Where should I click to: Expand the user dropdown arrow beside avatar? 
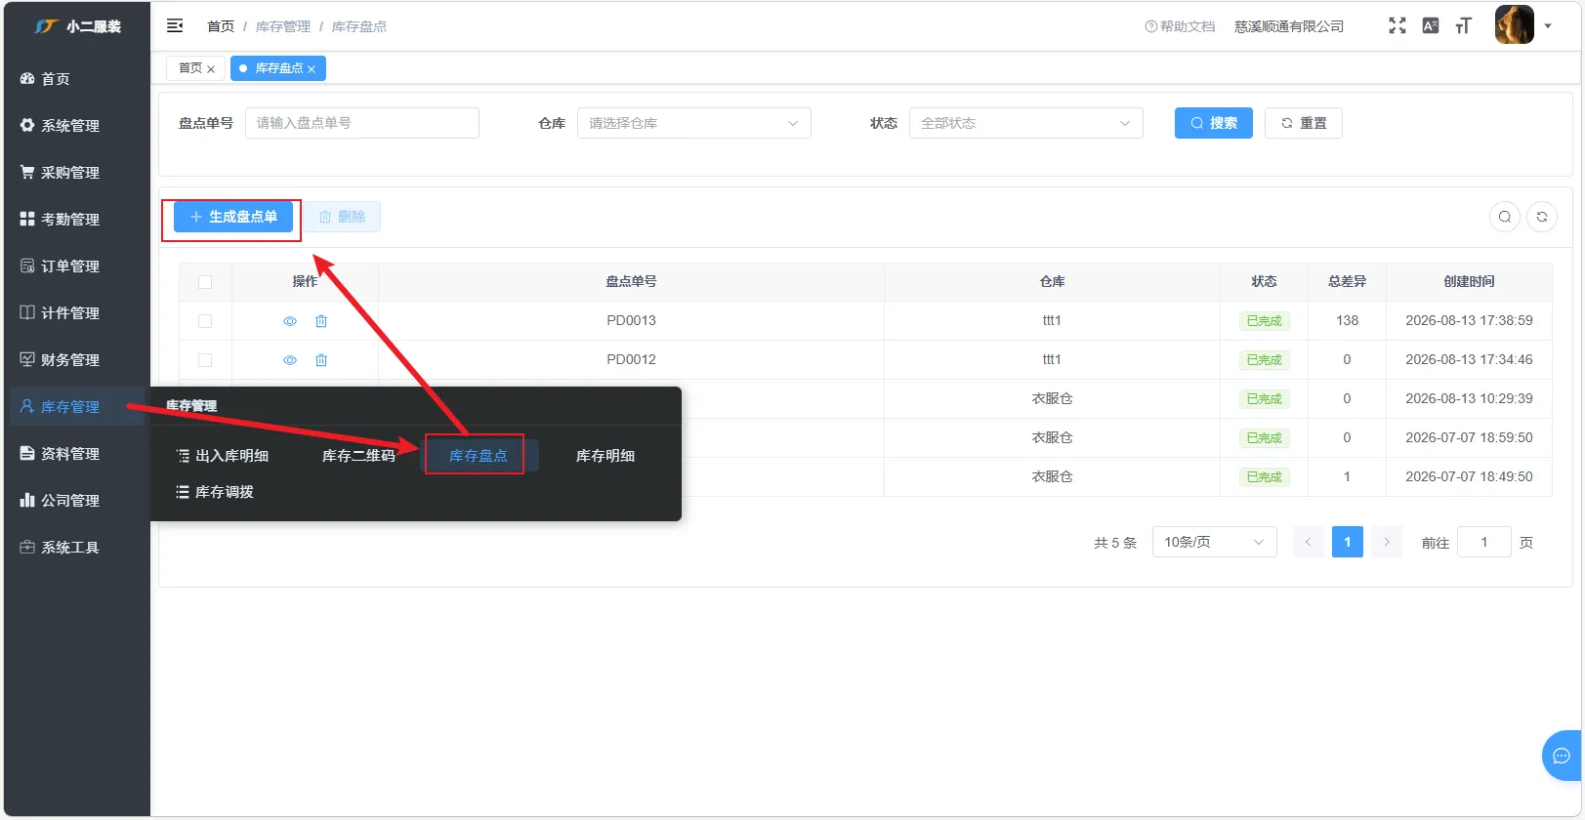click(1548, 26)
